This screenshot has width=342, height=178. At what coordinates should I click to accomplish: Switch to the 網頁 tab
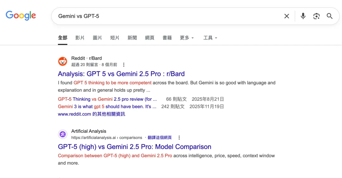(149, 38)
